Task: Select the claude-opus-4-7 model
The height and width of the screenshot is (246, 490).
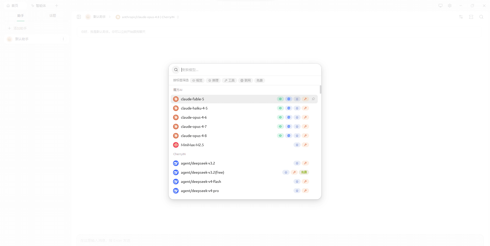Action: [x=244, y=127]
